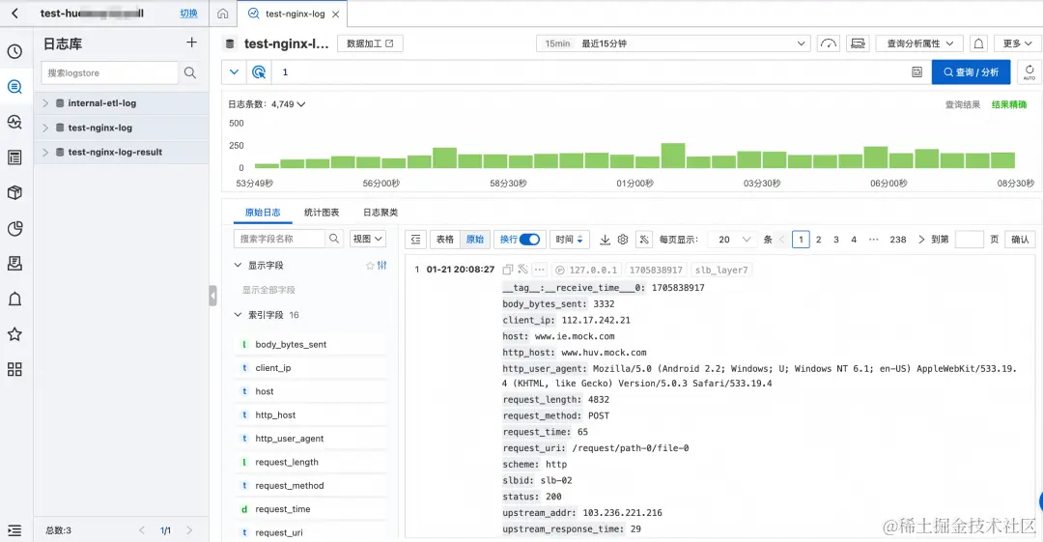This screenshot has width=1043, height=542.
Task: Star the displayed fields section
Action: tap(370, 265)
